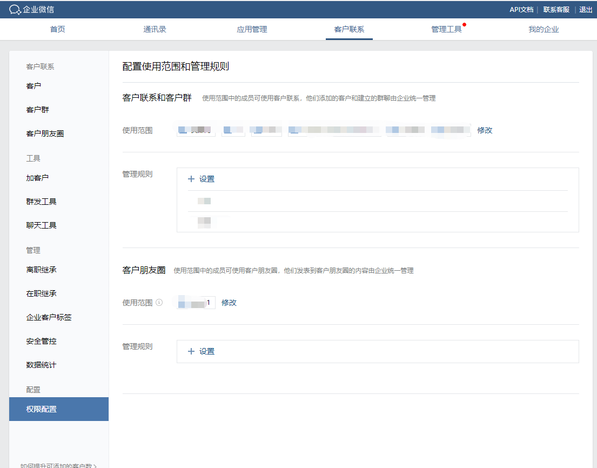
Task: Select 企业客户标签 in the sidebar
Action: (x=49, y=317)
